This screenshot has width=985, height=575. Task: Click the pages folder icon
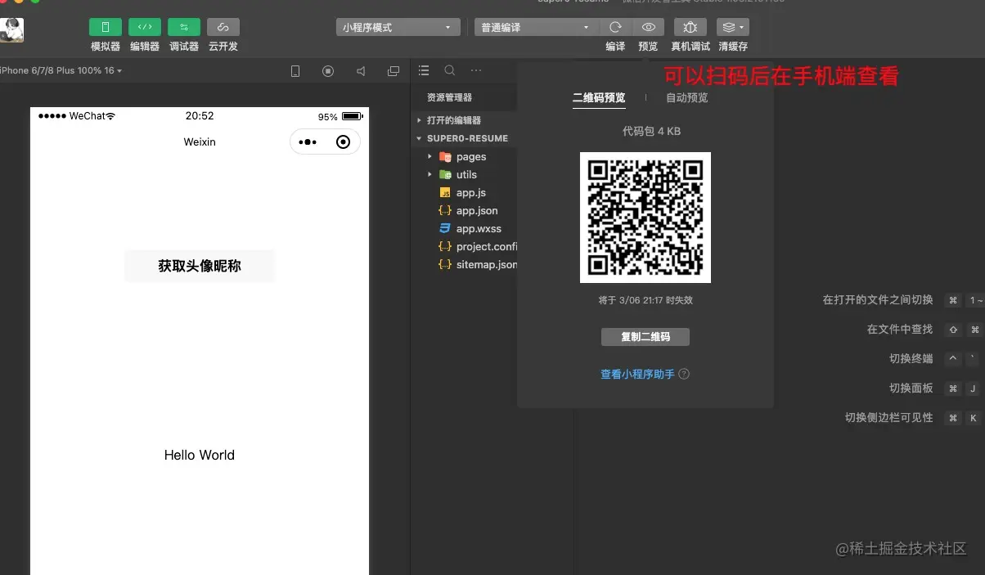point(445,156)
